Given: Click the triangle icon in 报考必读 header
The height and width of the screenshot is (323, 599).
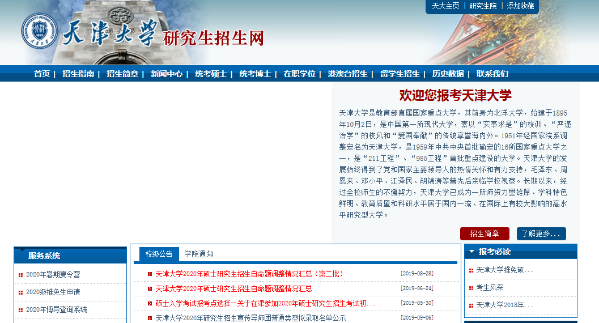Looking at the screenshot, I should (471, 251).
